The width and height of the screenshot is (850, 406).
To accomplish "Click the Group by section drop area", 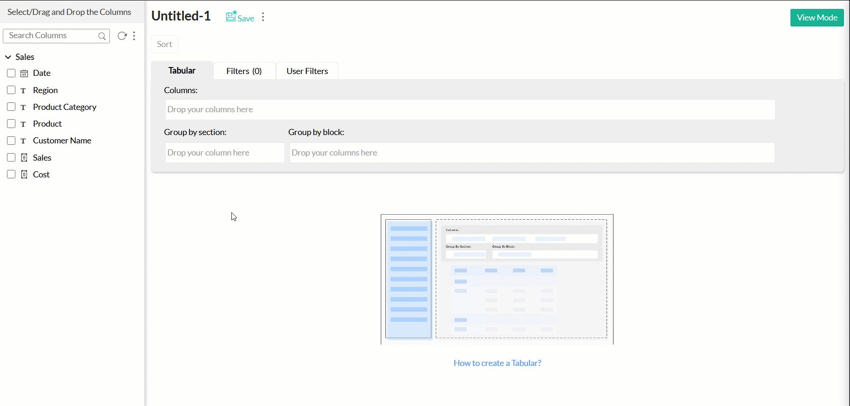I will (224, 153).
